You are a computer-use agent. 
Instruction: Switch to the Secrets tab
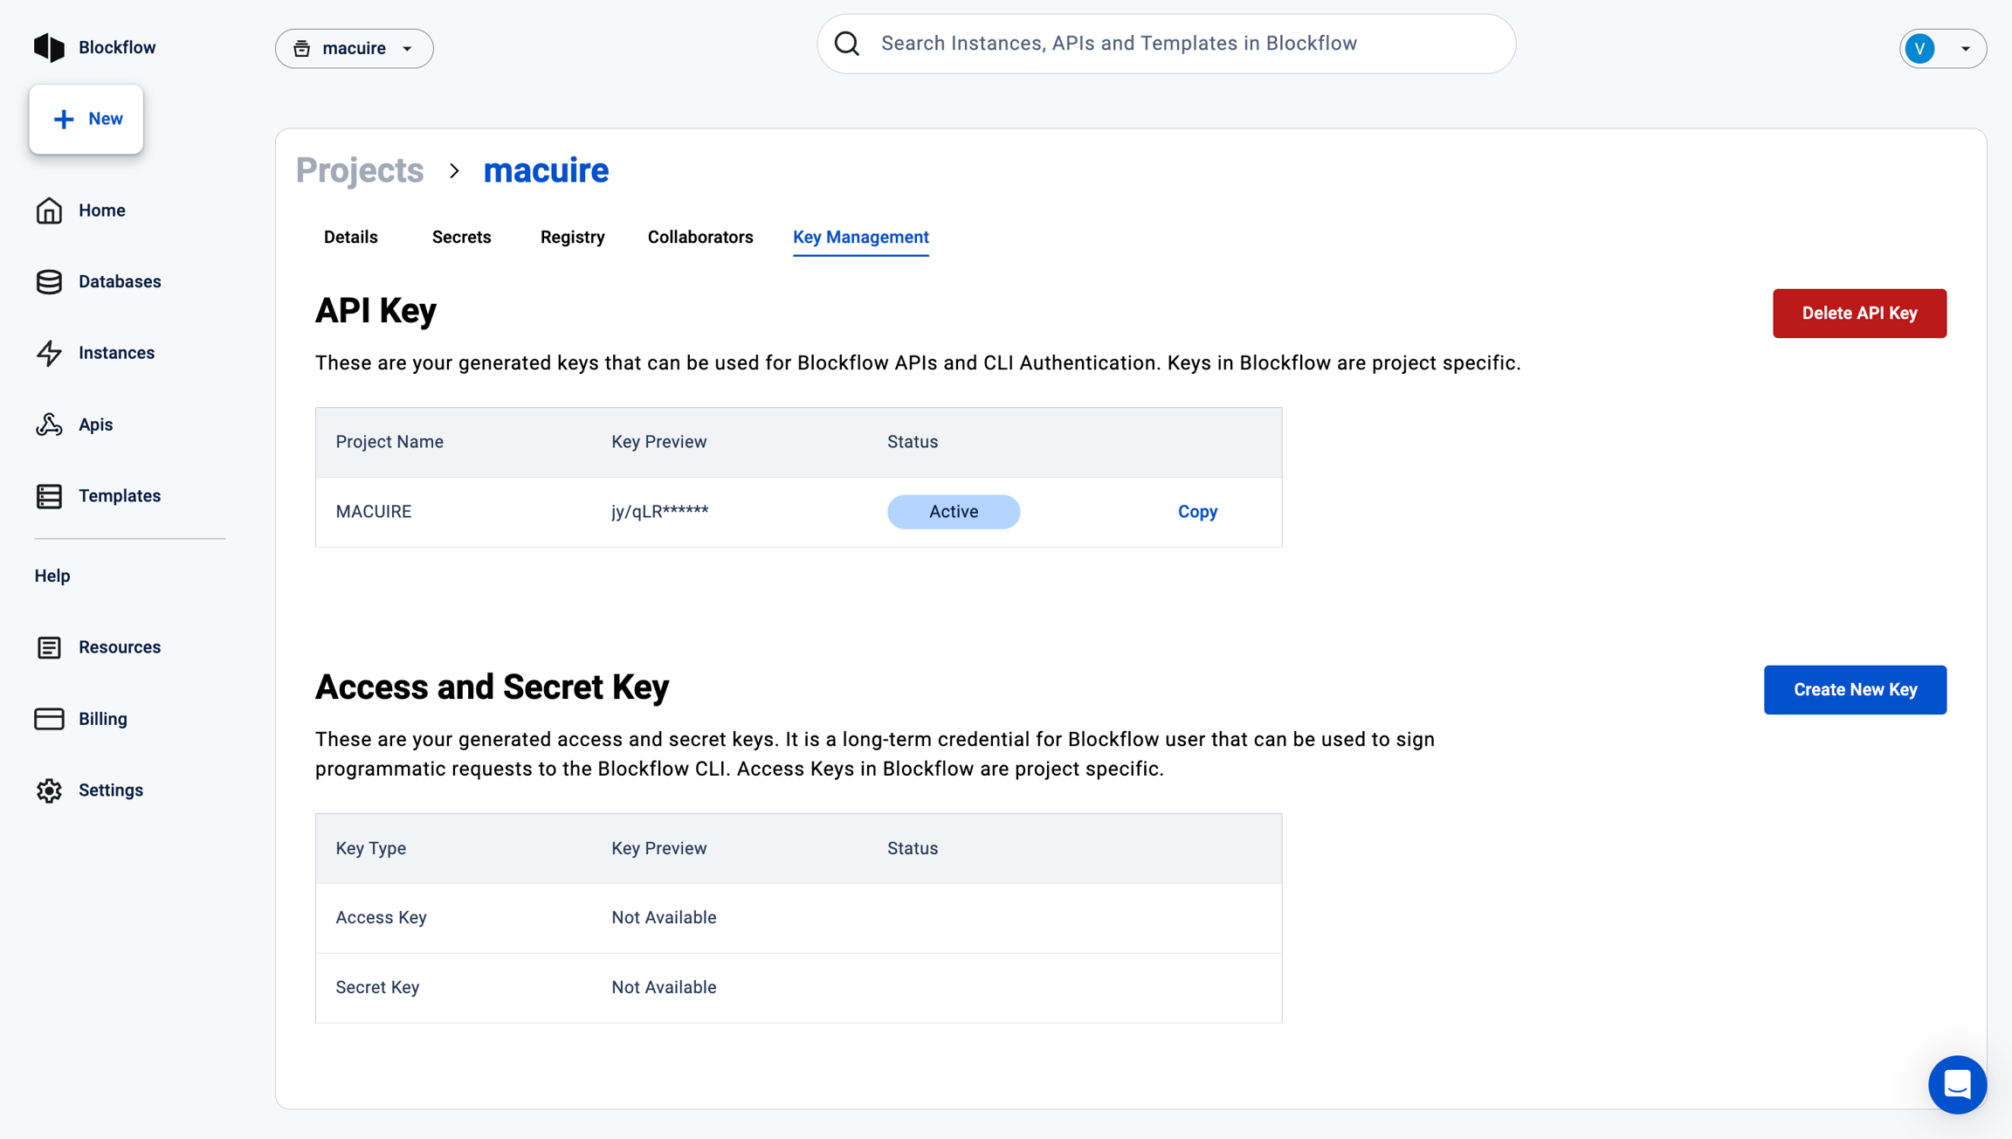point(461,238)
